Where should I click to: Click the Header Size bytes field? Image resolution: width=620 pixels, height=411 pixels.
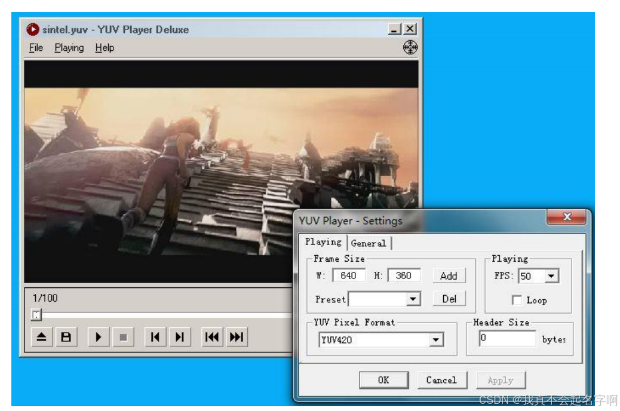point(508,339)
